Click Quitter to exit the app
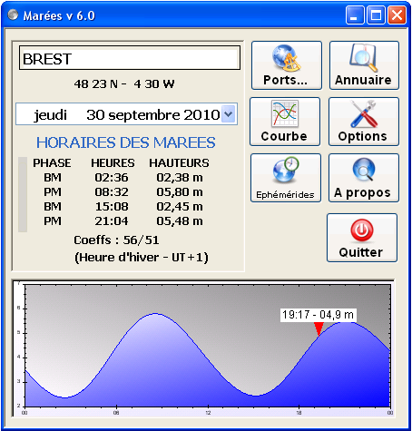 [x=362, y=238]
